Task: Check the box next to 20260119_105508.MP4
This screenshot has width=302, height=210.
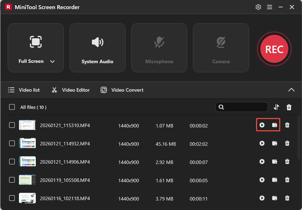Action: click(12, 180)
